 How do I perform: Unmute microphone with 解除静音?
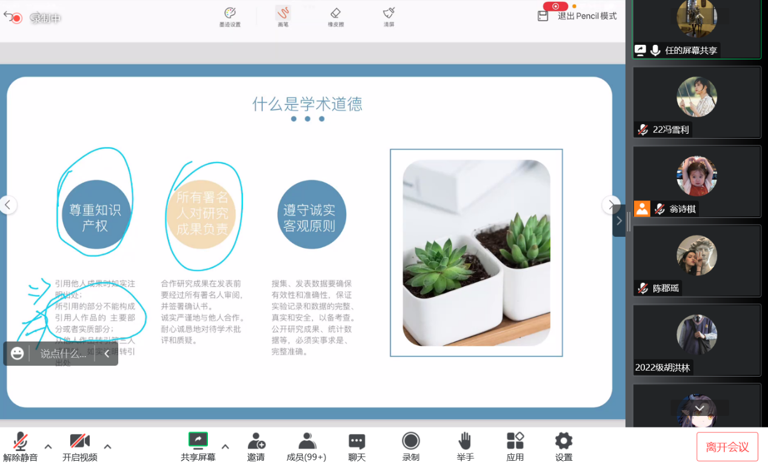(x=20, y=447)
